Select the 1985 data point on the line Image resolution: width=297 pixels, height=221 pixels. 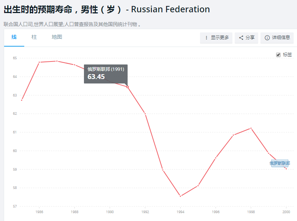[22, 100]
